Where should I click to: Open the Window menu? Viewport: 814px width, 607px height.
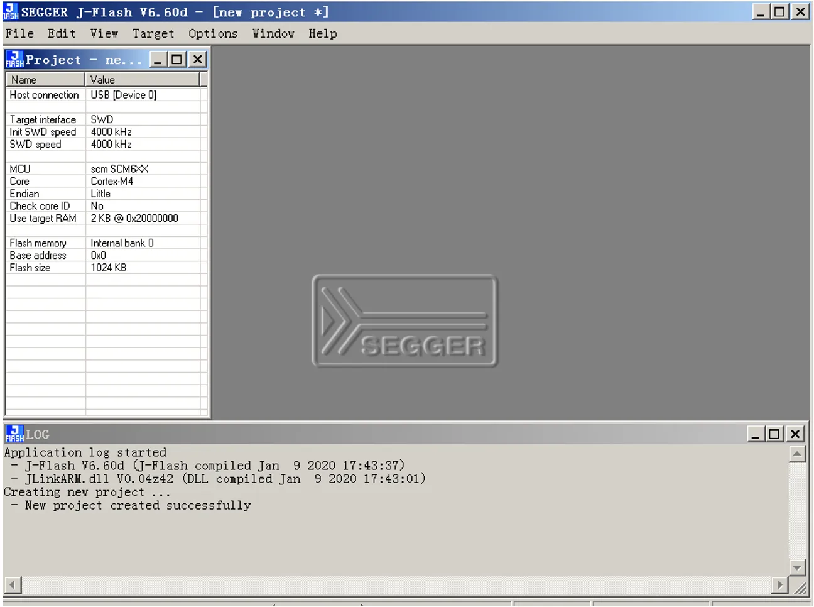[273, 33]
